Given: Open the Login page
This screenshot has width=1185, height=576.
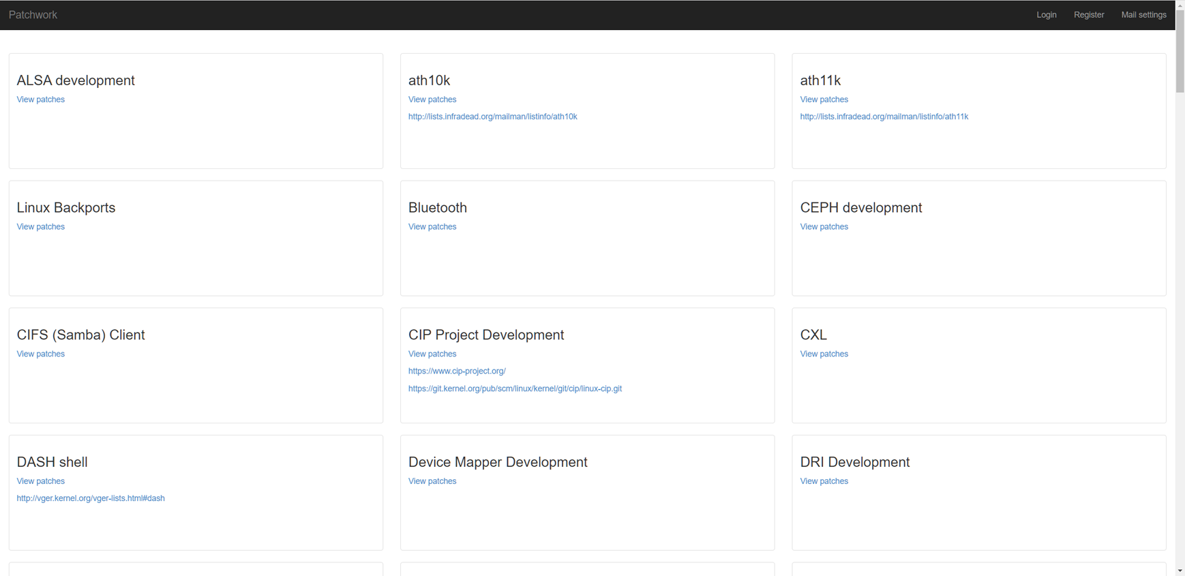Looking at the screenshot, I should [1046, 15].
